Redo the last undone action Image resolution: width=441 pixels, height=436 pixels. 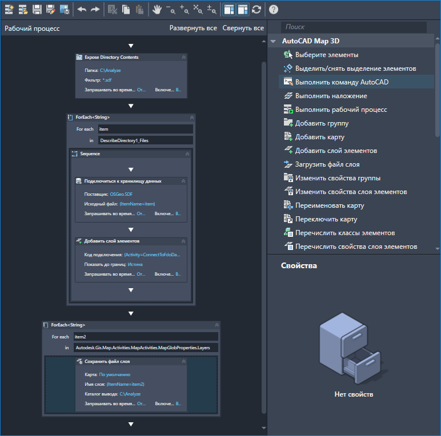95,10
